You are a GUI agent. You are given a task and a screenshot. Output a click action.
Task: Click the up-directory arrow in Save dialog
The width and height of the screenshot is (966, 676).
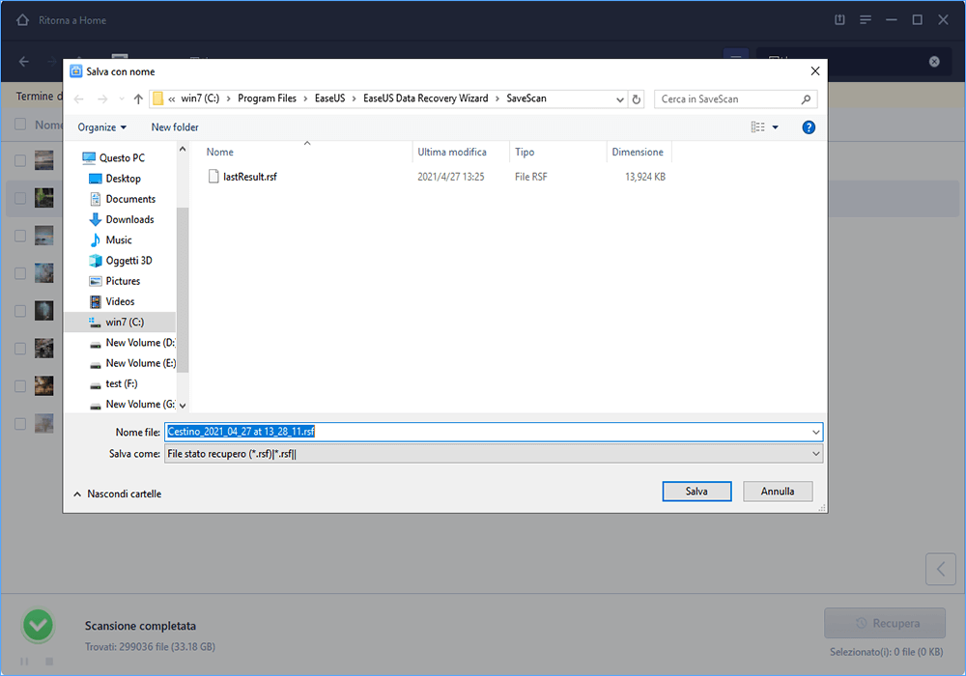pyautogui.click(x=138, y=99)
